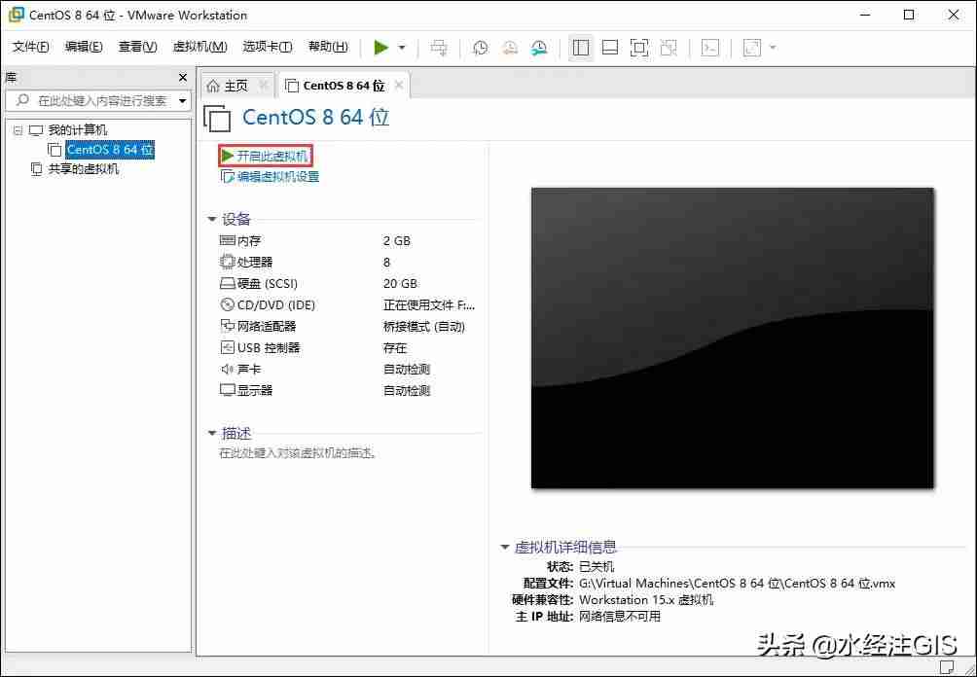Click the 网络适配器 device row

coord(349,327)
